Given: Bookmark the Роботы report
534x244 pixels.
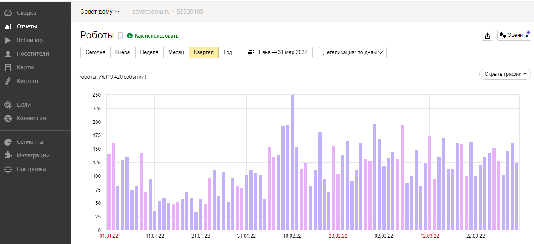Looking at the screenshot, I should 121,36.
